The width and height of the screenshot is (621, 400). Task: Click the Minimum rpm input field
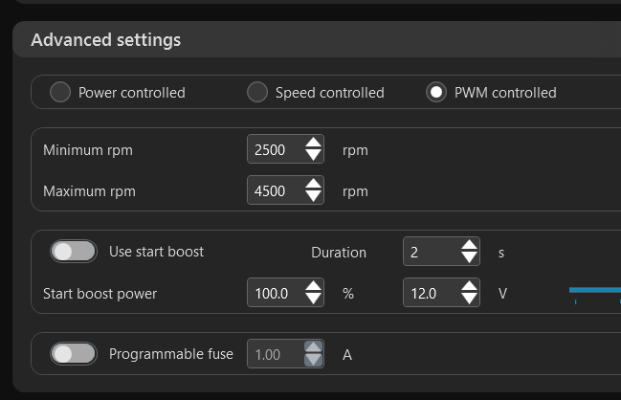pos(275,150)
